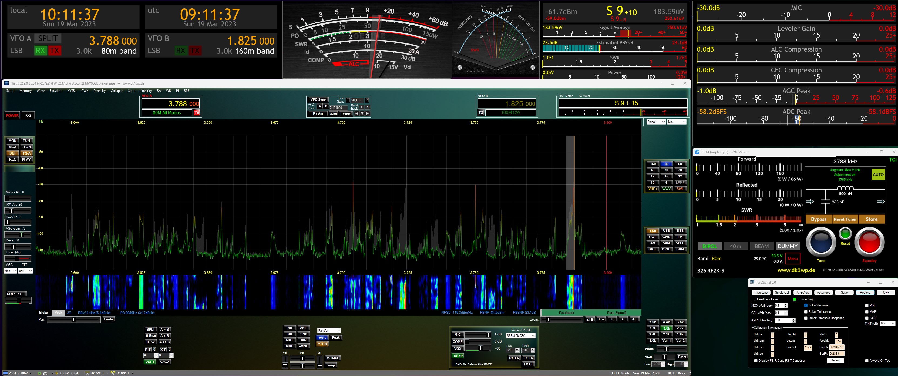The width and height of the screenshot is (898, 376).
Task: Expand the Tx Ant 1 status dropdown arrow
Action: tap(132, 373)
